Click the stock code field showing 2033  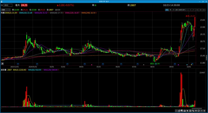[8, 5]
